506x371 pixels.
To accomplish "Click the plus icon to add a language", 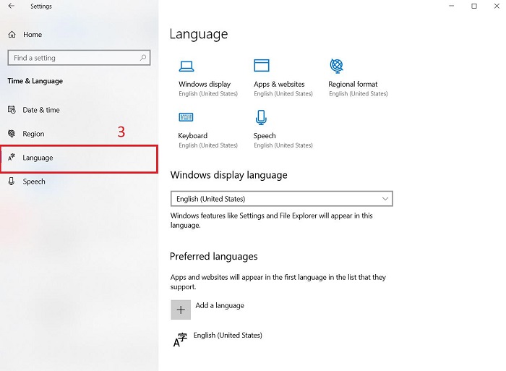I will click(181, 310).
